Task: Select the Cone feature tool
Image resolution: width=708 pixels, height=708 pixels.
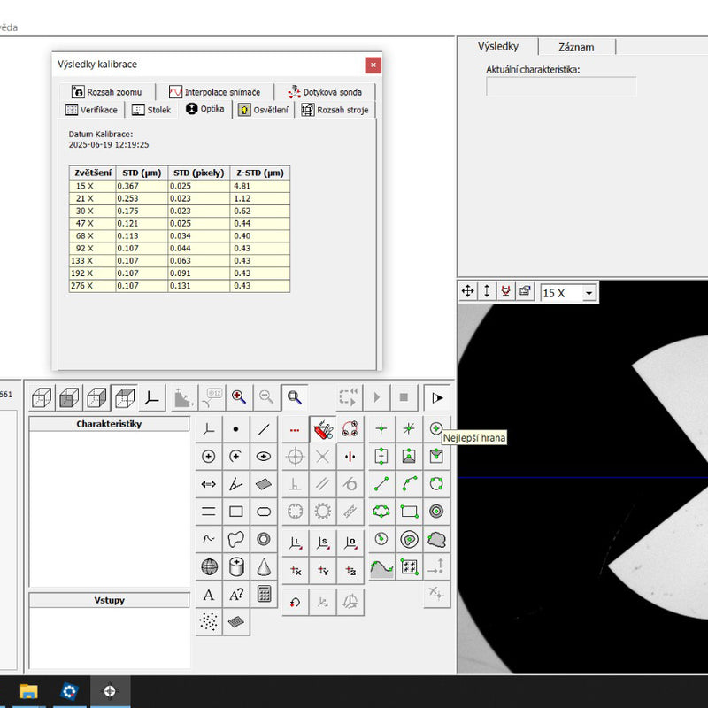Action: click(264, 566)
